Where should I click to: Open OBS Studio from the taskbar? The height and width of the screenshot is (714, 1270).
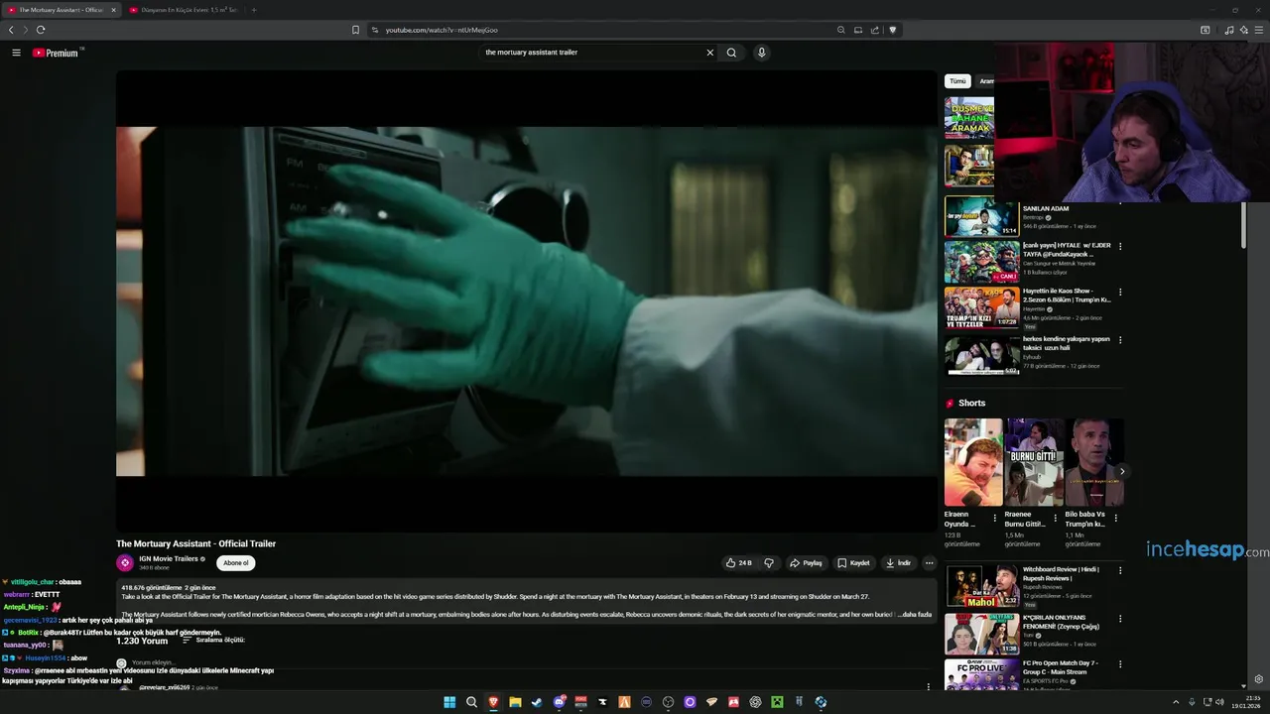(668, 702)
